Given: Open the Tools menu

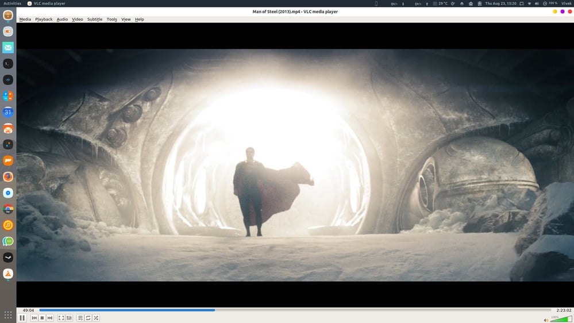Looking at the screenshot, I should click(x=111, y=20).
